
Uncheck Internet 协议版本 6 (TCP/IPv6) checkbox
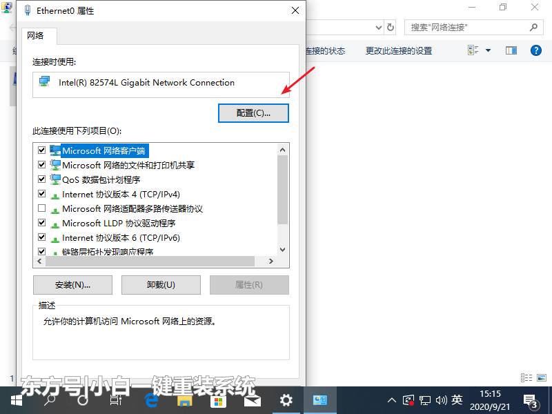tap(42, 237)
